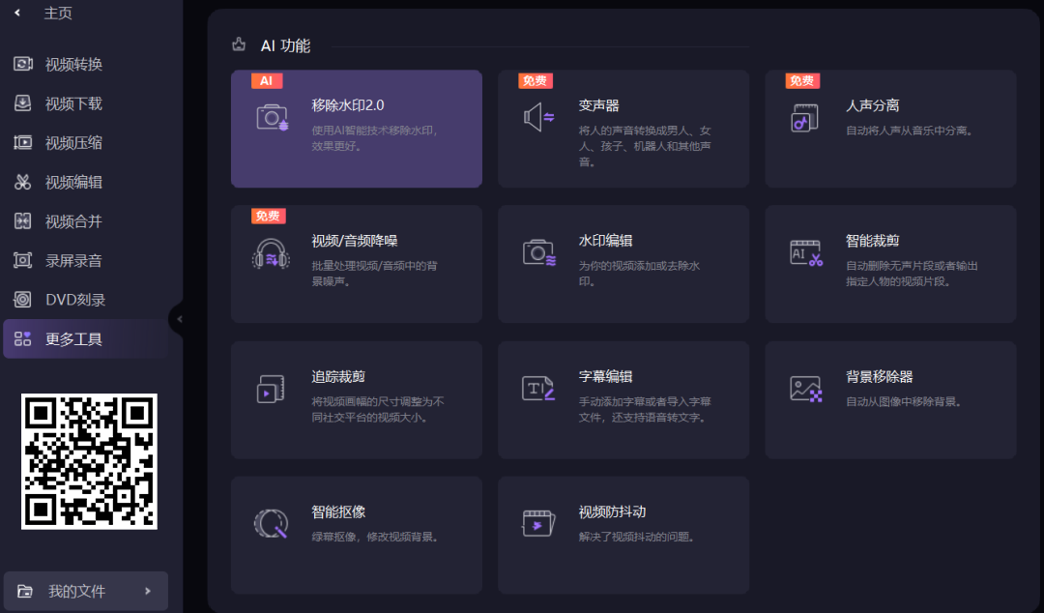
Task: Open the 水印编辑 watermark editor
Action: pos(623,261)
